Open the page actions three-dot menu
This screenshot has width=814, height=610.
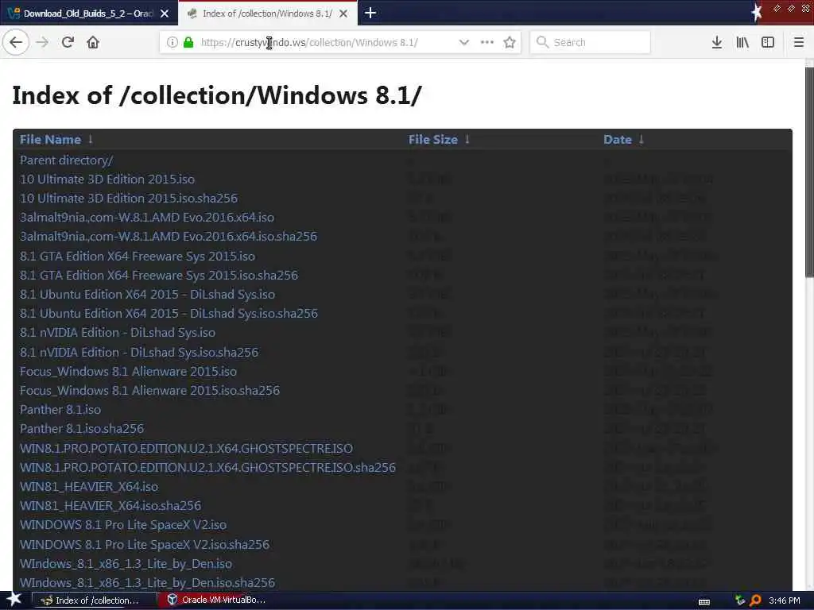(x=487, y=42)
